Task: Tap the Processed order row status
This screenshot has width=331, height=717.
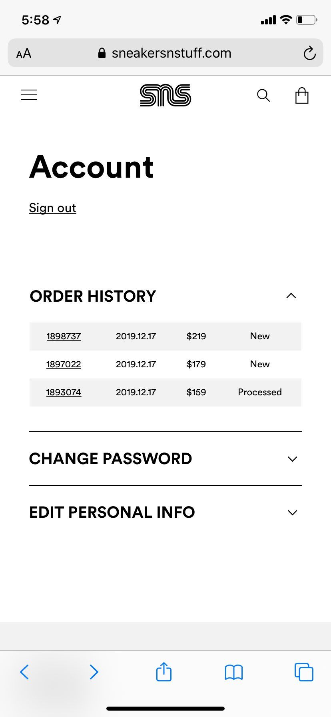Action: pyautogui.click(x=260, y=392)
